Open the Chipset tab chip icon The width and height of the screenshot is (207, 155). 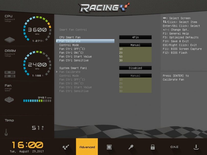(109, 147)
